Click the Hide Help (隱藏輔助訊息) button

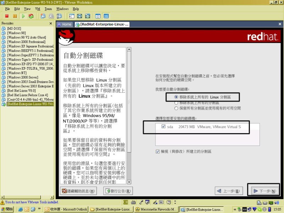click(x=78, y=191)
